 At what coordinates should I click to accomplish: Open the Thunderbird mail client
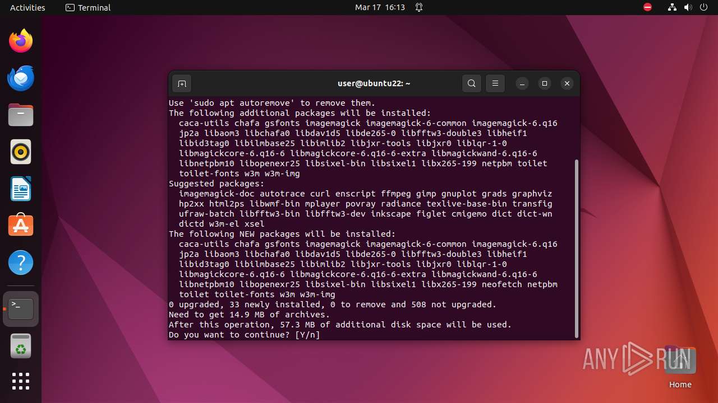coord(21,78)
